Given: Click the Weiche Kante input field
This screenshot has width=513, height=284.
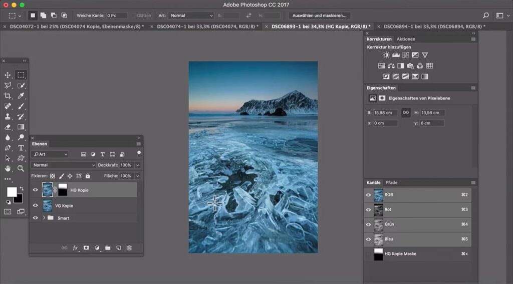Looking at the screenshot, I should (x=117, y=15).
